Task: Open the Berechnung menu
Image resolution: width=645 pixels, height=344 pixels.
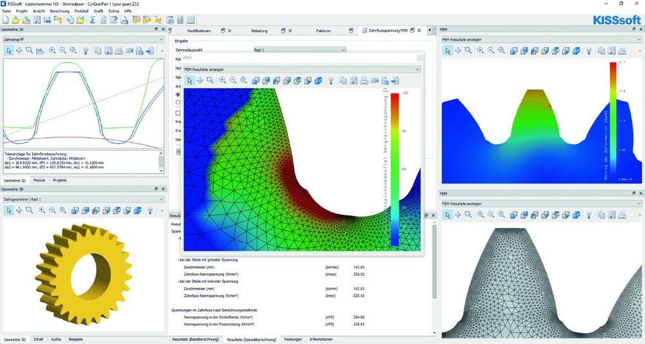Action: [x=59, y=11]
